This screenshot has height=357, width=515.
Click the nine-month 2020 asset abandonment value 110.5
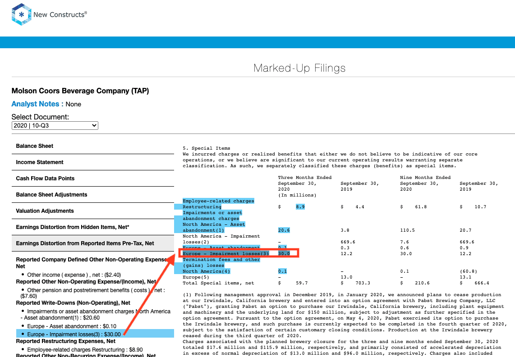[x=408, y=230]
